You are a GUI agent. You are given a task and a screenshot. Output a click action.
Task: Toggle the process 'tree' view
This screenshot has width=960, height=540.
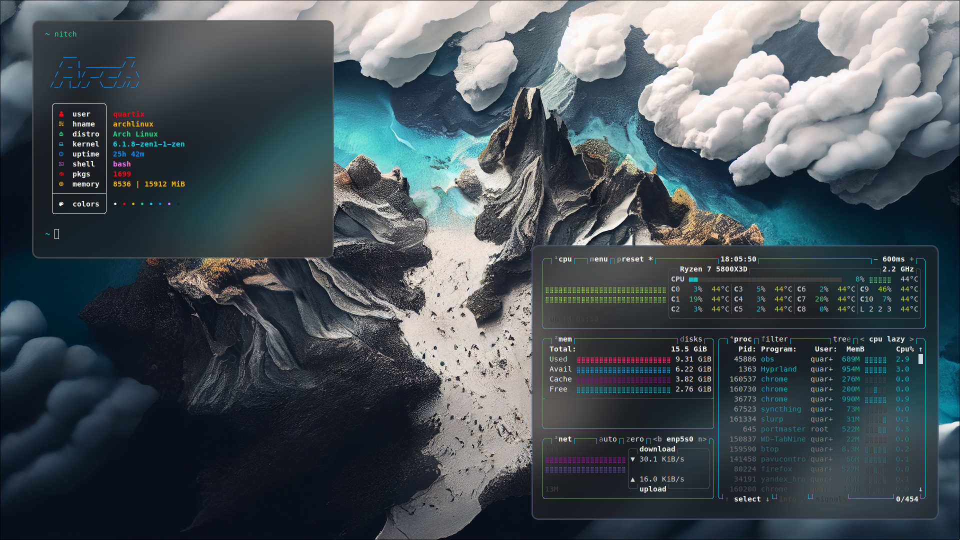click(x=841, y=339)
